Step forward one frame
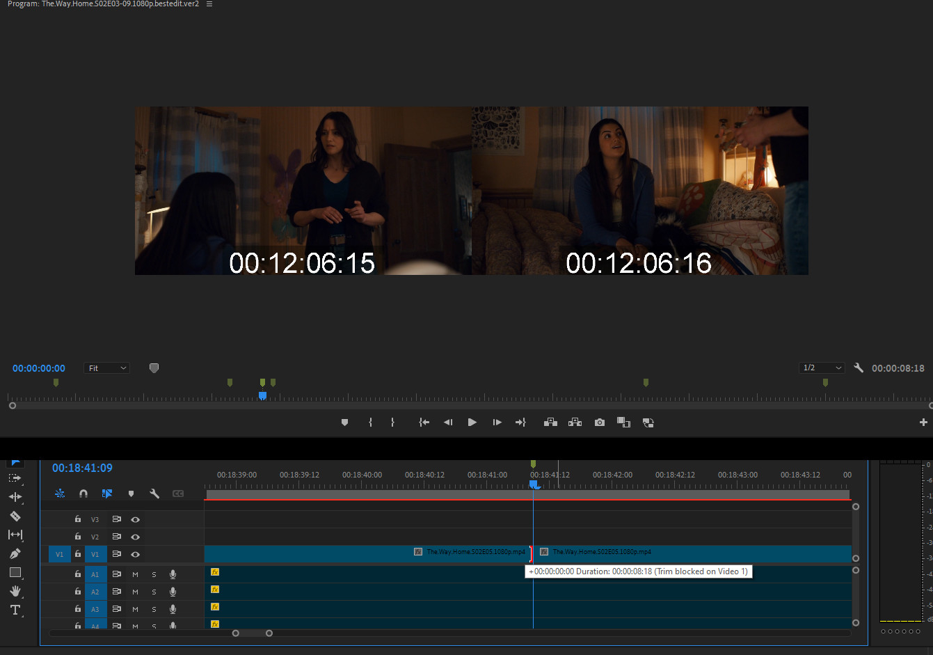 click(497, 423)
